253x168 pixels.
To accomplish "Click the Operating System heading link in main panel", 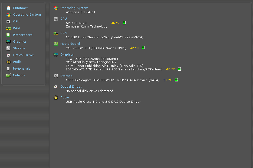I will pyautogui.click(x=74, y=8).
